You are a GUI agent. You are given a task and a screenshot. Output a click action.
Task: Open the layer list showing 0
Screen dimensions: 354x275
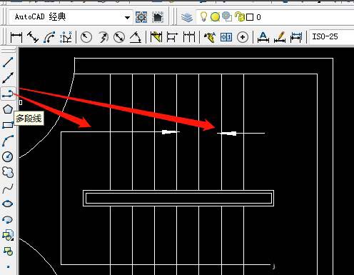click(275, 17)
